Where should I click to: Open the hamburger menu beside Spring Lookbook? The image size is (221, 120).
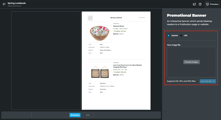(4, 4)
